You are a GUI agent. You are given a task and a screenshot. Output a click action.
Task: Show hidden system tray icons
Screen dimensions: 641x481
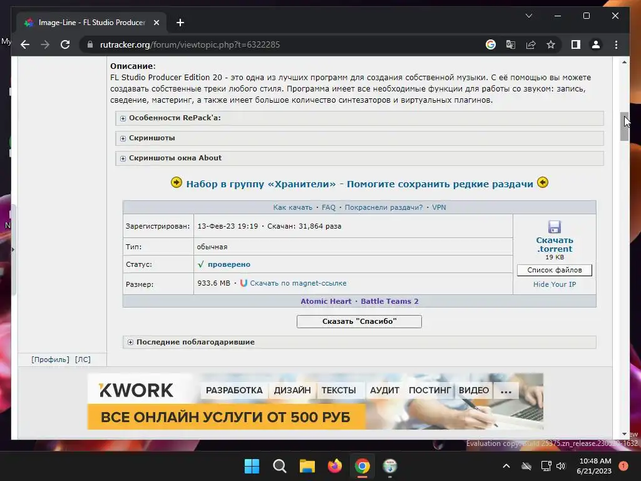click(506, 466)
